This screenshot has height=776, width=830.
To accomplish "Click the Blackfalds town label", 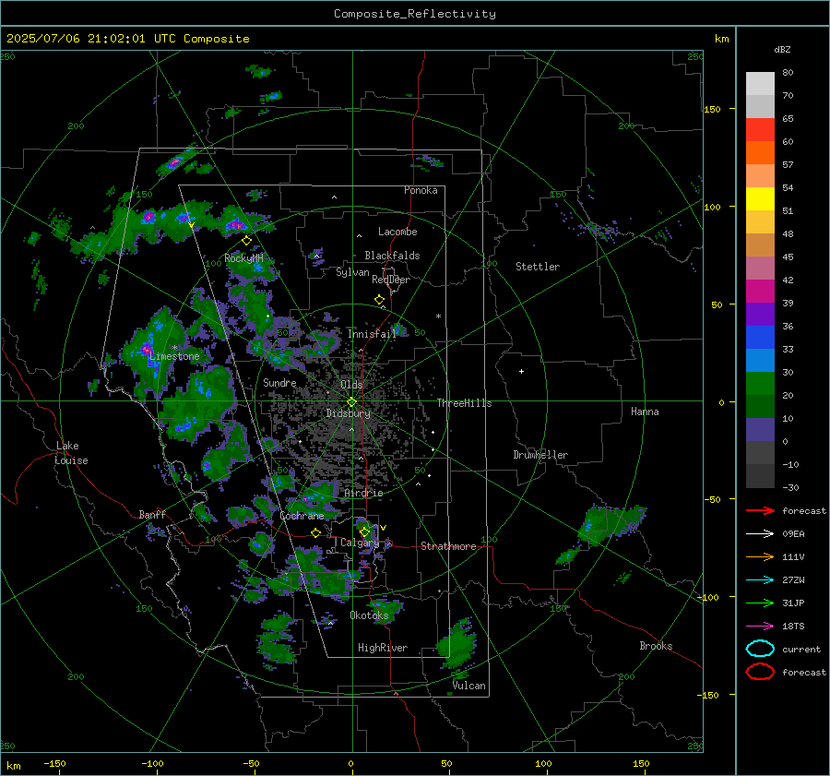I will pyautogui.click(x=392, y=256).
